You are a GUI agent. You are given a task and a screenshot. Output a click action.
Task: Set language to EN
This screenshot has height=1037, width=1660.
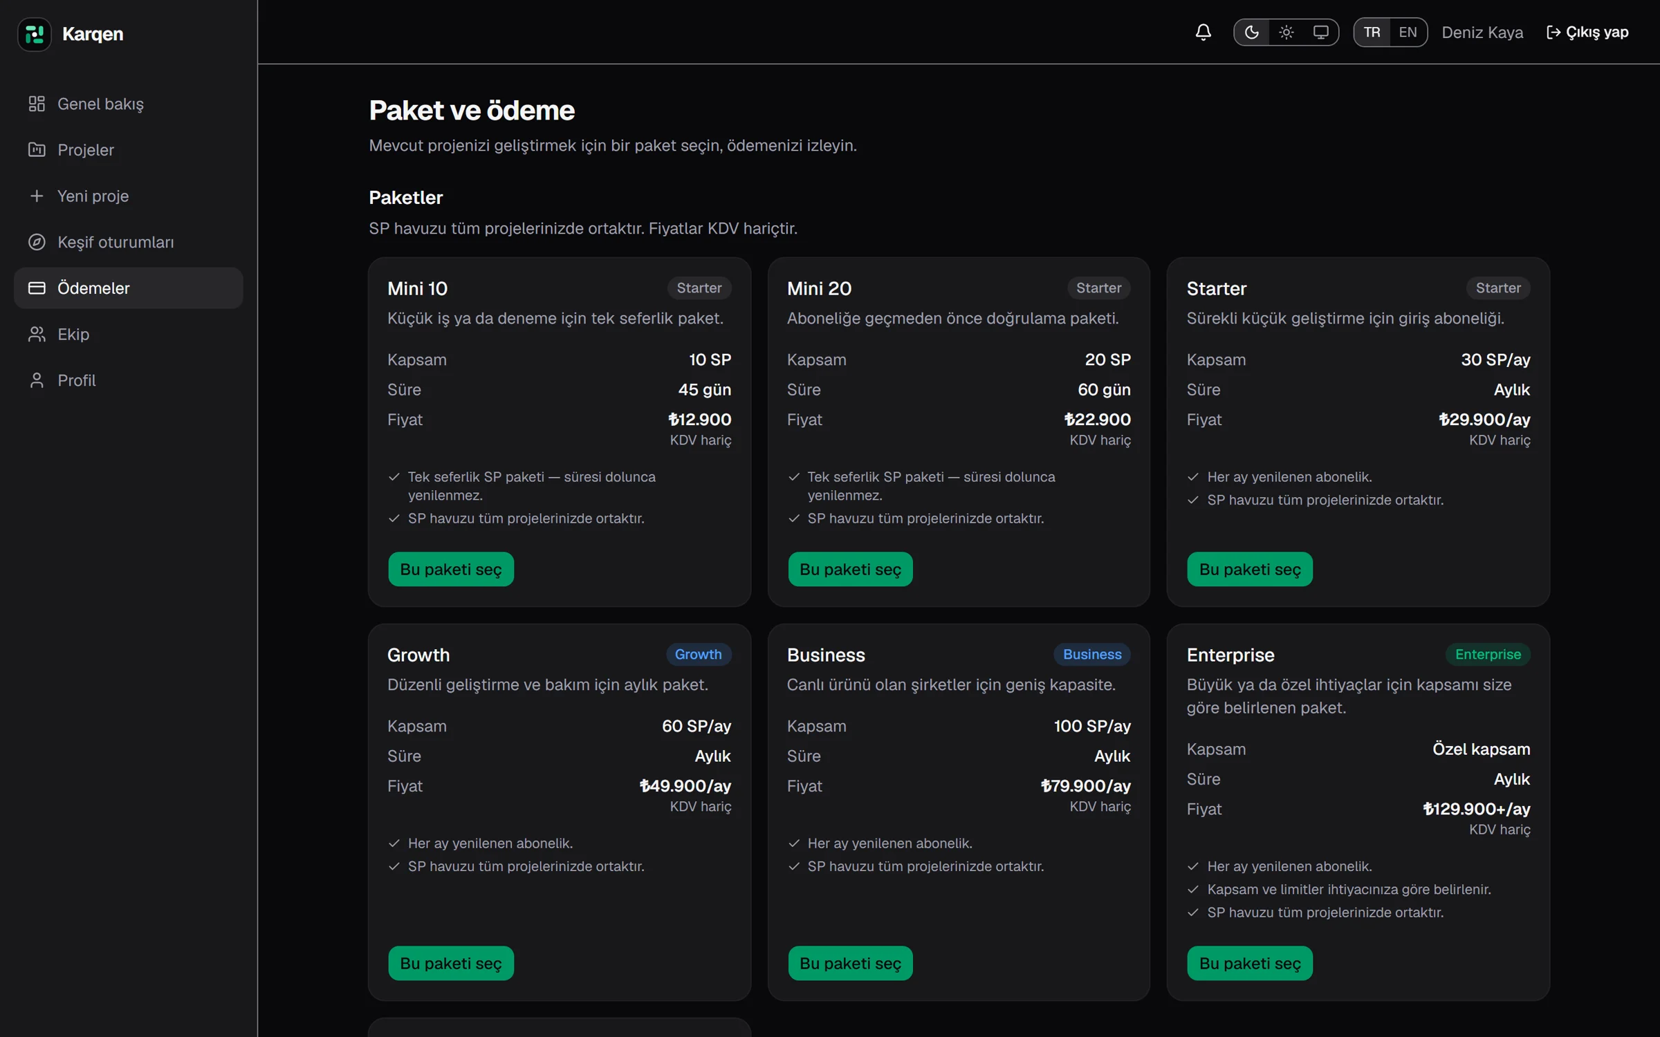(1408, 32)
